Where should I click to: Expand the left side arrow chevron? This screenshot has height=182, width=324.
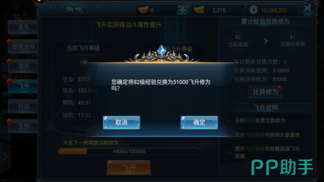coord(4,67)
